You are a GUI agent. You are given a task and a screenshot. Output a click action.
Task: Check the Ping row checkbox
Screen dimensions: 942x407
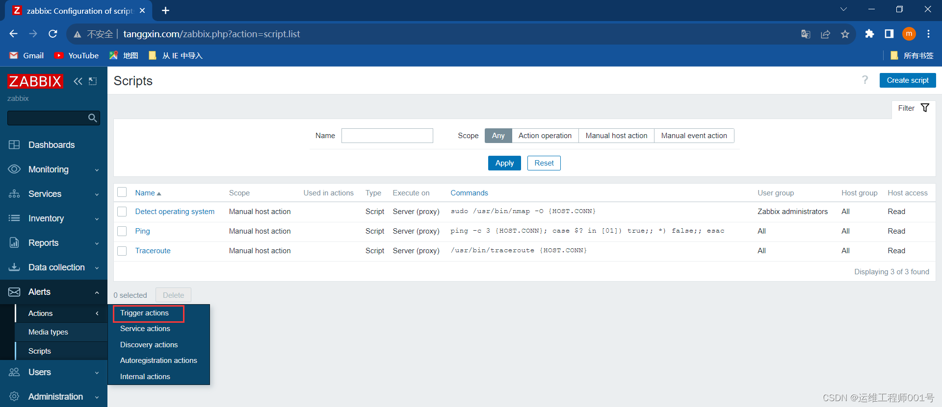(x=122, y=231)
